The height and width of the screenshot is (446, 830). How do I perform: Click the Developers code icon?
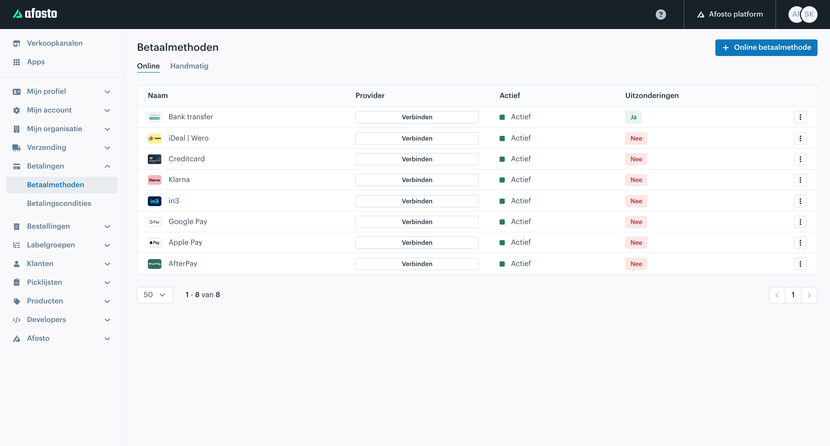pyautogui.click(x=16, y=320)
